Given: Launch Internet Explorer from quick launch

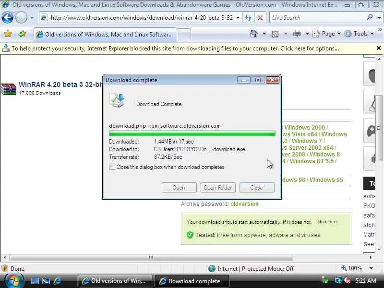Looking at the screenshot, I should (x=57, y=281).
